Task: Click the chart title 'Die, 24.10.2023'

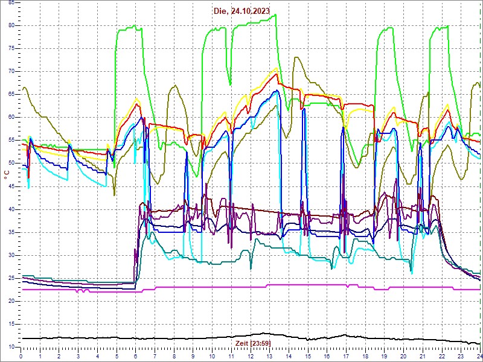Action: click(241, 11)
